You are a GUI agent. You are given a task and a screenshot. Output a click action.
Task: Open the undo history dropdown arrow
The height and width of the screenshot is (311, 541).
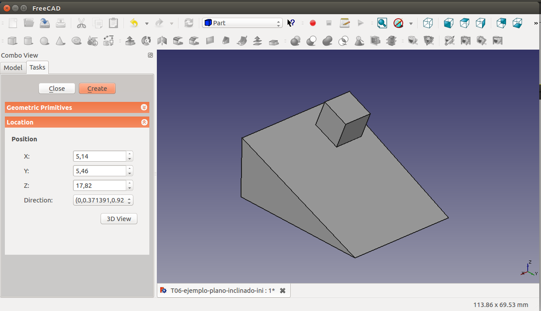click(x=147, y=23)
